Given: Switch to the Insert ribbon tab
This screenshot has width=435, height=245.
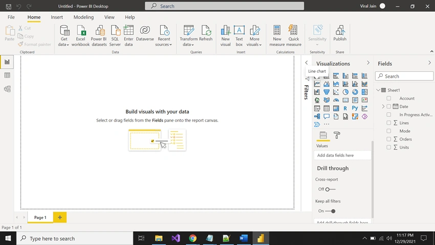Looking at the screenshot, I should point(57,17).
